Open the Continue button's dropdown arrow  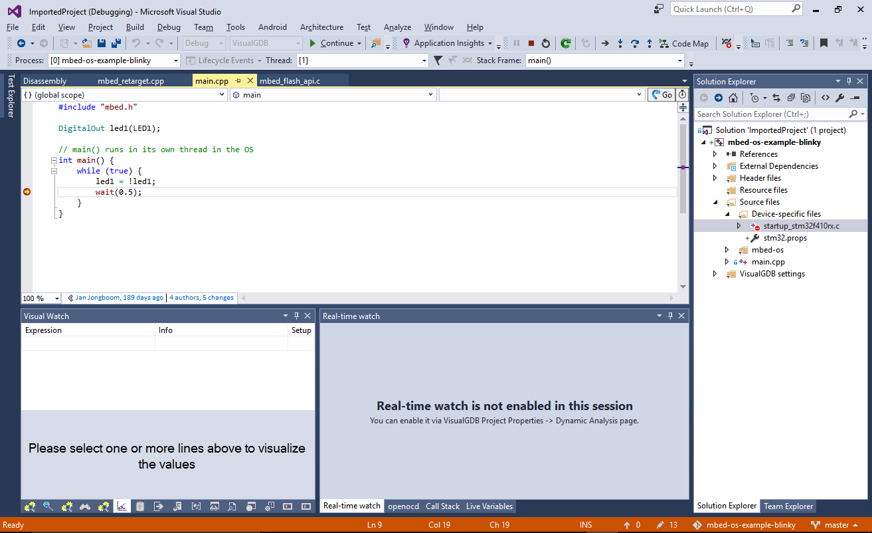pyautogui.click(x=359, y=43)
